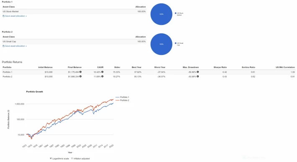This screenshot has width=297, height=162.
Task: Click info icon beside Portfolio 1 CAGR
Action: (x=102, y=72)
